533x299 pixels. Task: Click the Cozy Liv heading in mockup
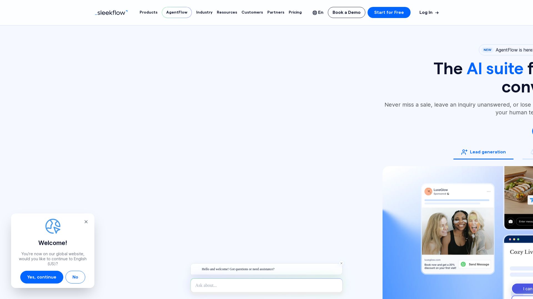click(521, 252)
